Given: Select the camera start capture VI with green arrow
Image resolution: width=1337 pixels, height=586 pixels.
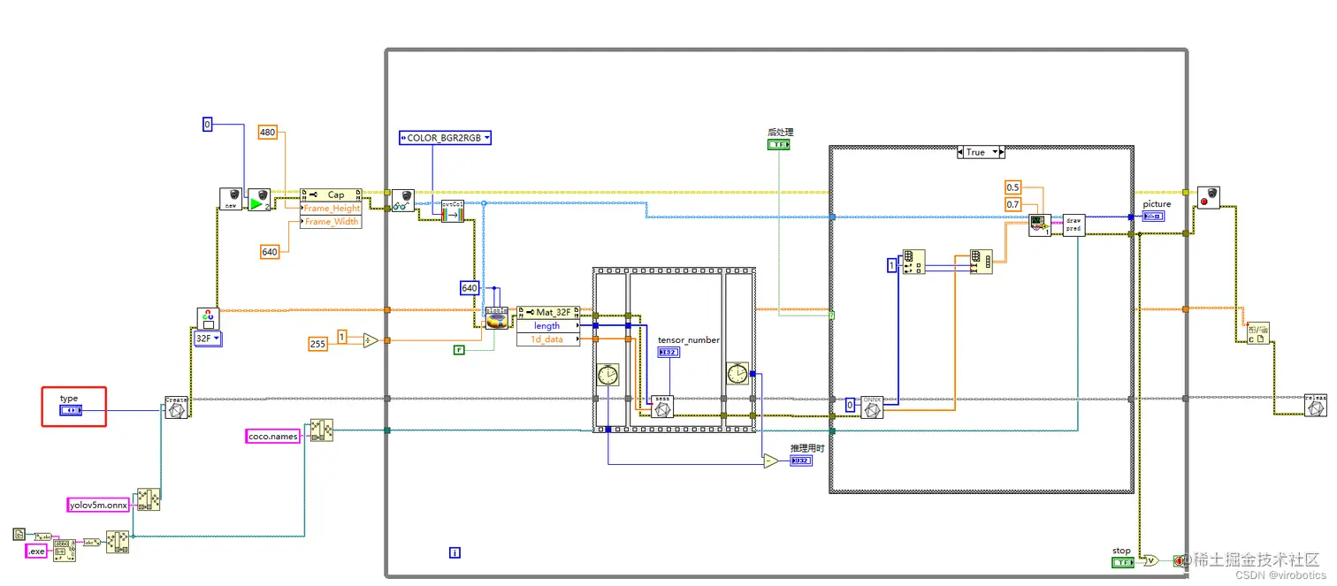Looking at the screenshot, I should click(x=258, y=198).
